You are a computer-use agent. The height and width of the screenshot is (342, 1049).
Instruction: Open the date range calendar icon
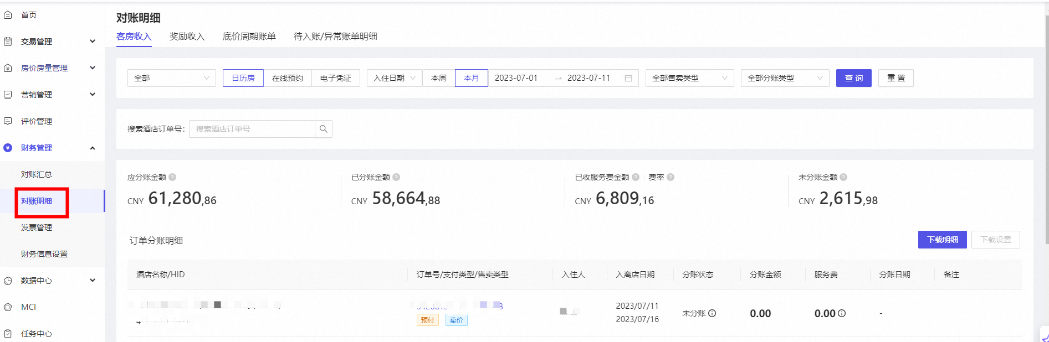click(x=628, y=78)
